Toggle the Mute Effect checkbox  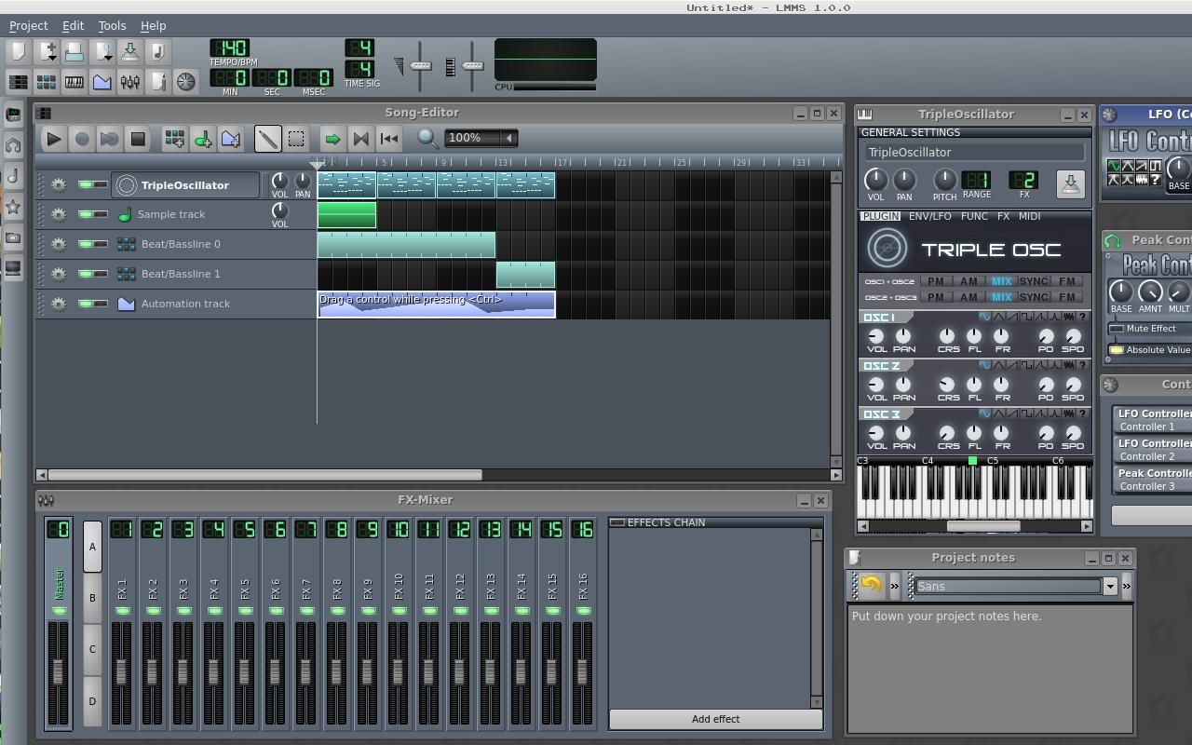(x=1117, y=328)
